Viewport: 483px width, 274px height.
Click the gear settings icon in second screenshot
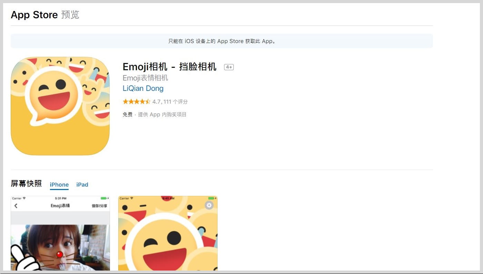tap(209, 205)
